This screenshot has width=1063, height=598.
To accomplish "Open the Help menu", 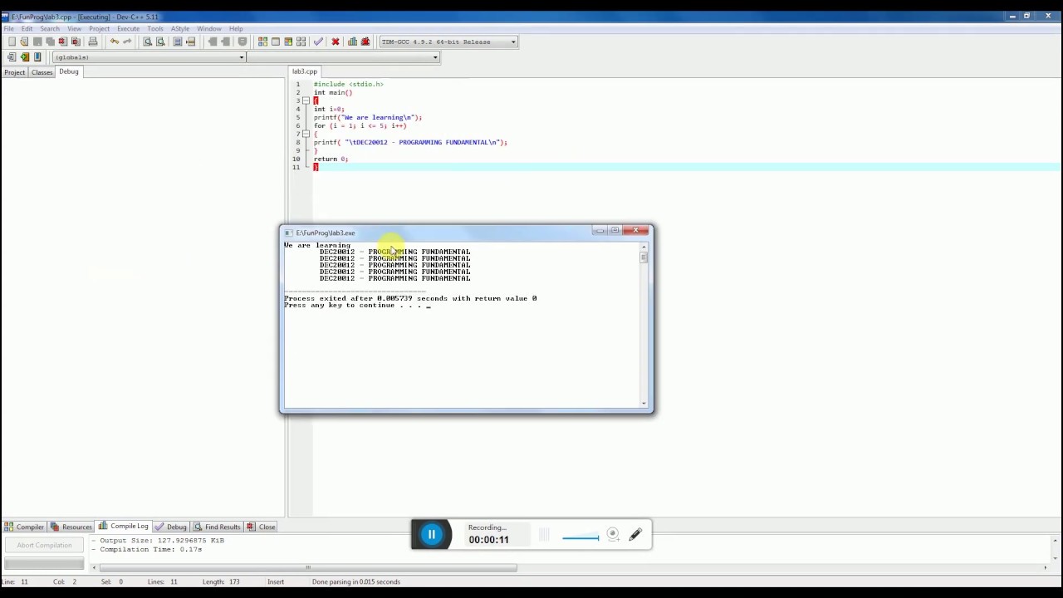I will pyautogui.click(x=236, y=28).
